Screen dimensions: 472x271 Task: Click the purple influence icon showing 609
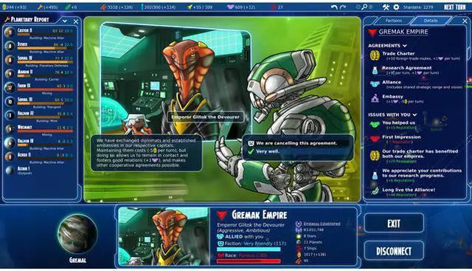(230, 7)
